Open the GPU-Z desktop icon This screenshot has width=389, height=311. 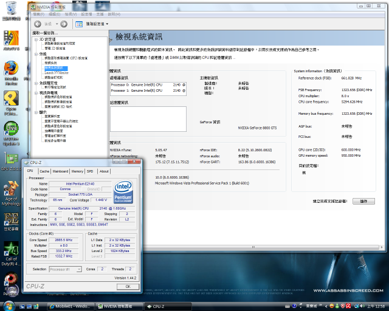click(11, 162)
